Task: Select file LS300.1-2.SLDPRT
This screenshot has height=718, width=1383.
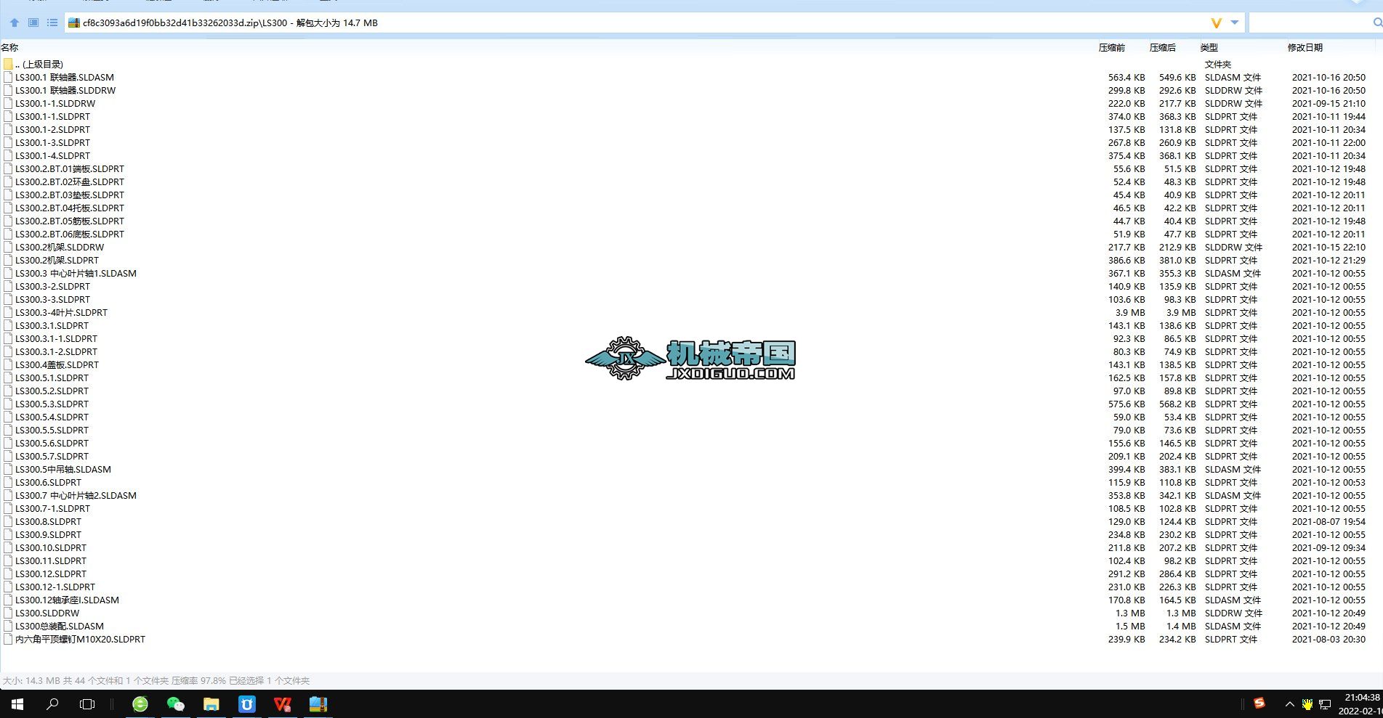Action: (53, 129)
